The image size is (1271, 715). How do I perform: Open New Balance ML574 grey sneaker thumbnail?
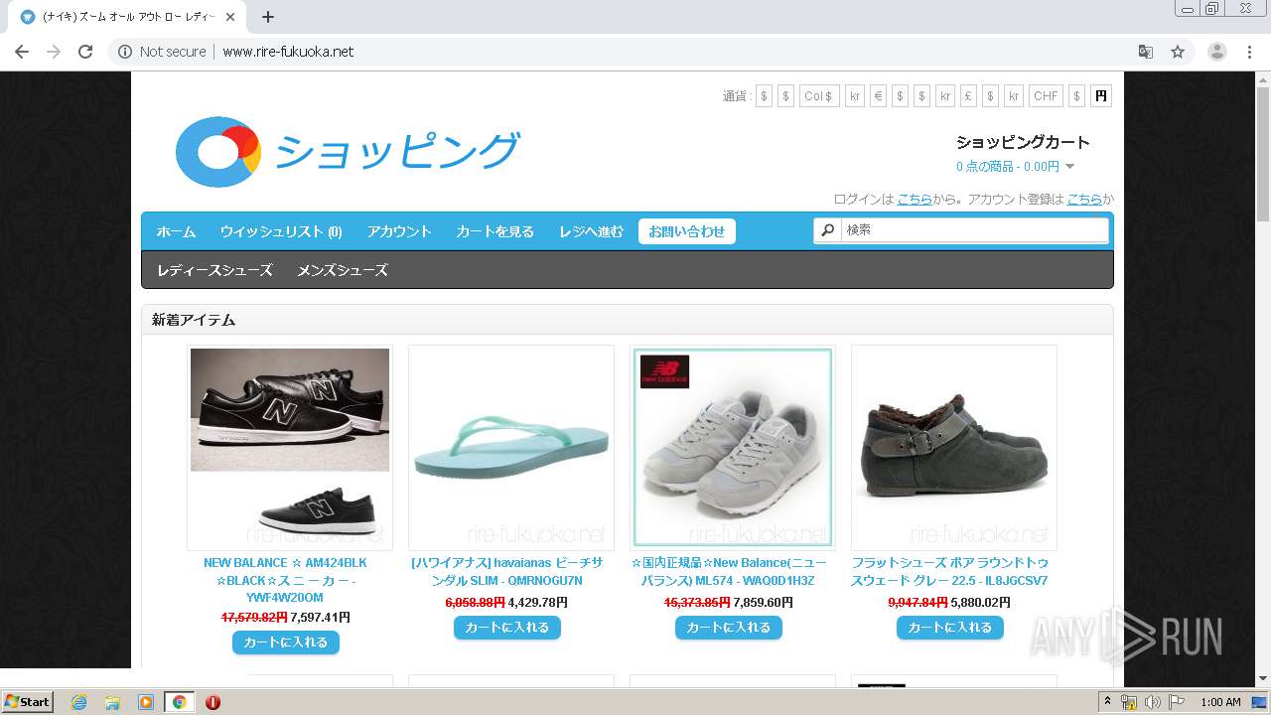pyautogui.click(x=733, y=447)
